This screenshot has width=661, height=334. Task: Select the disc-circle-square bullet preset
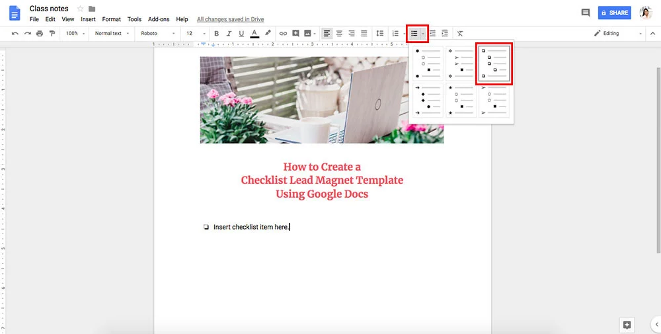point(428,63)
